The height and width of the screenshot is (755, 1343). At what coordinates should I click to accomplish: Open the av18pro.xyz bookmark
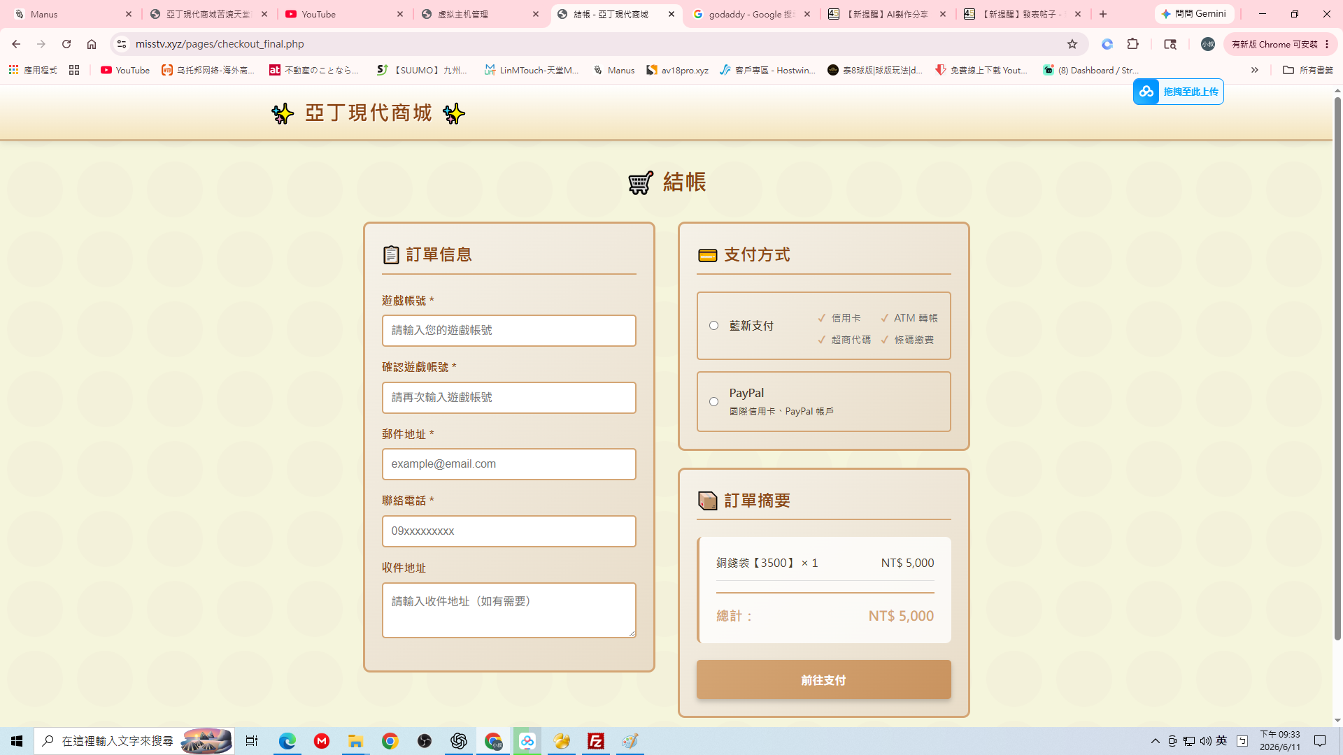click(x=677, y=70)
